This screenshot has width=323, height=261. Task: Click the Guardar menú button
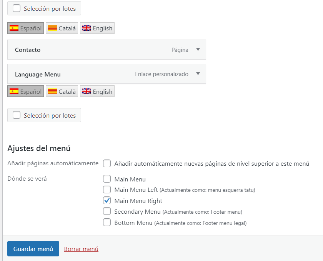[x=33, y=249]
